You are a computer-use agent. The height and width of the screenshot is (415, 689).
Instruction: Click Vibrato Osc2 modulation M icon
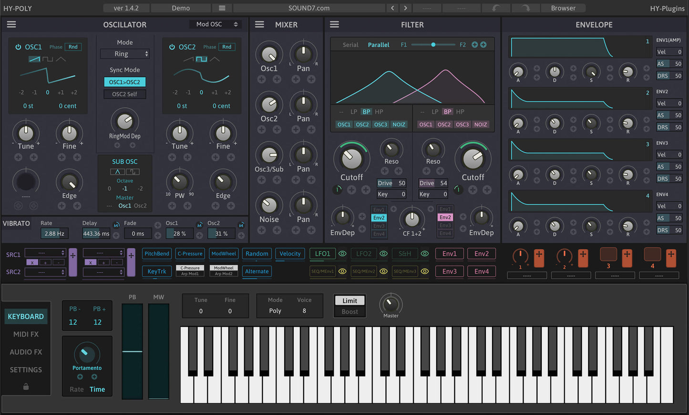point(241,225)
